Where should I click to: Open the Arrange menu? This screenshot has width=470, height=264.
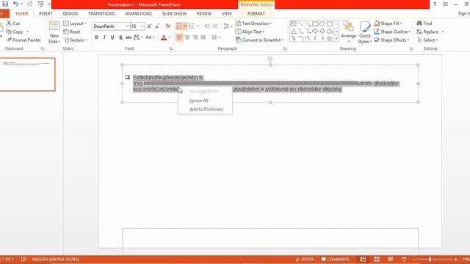coord(348,32)
